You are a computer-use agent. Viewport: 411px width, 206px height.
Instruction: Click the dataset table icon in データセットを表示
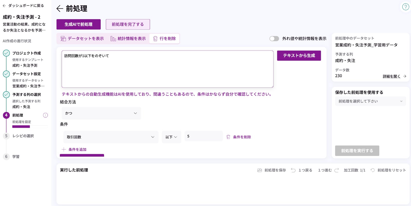click(63, 39)
